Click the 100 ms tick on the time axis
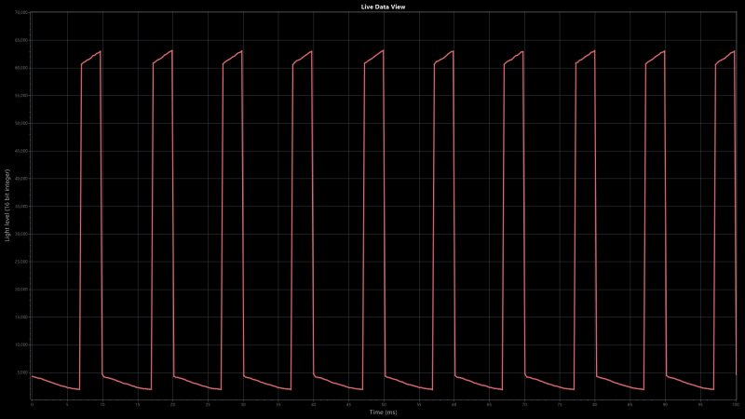 735,404
